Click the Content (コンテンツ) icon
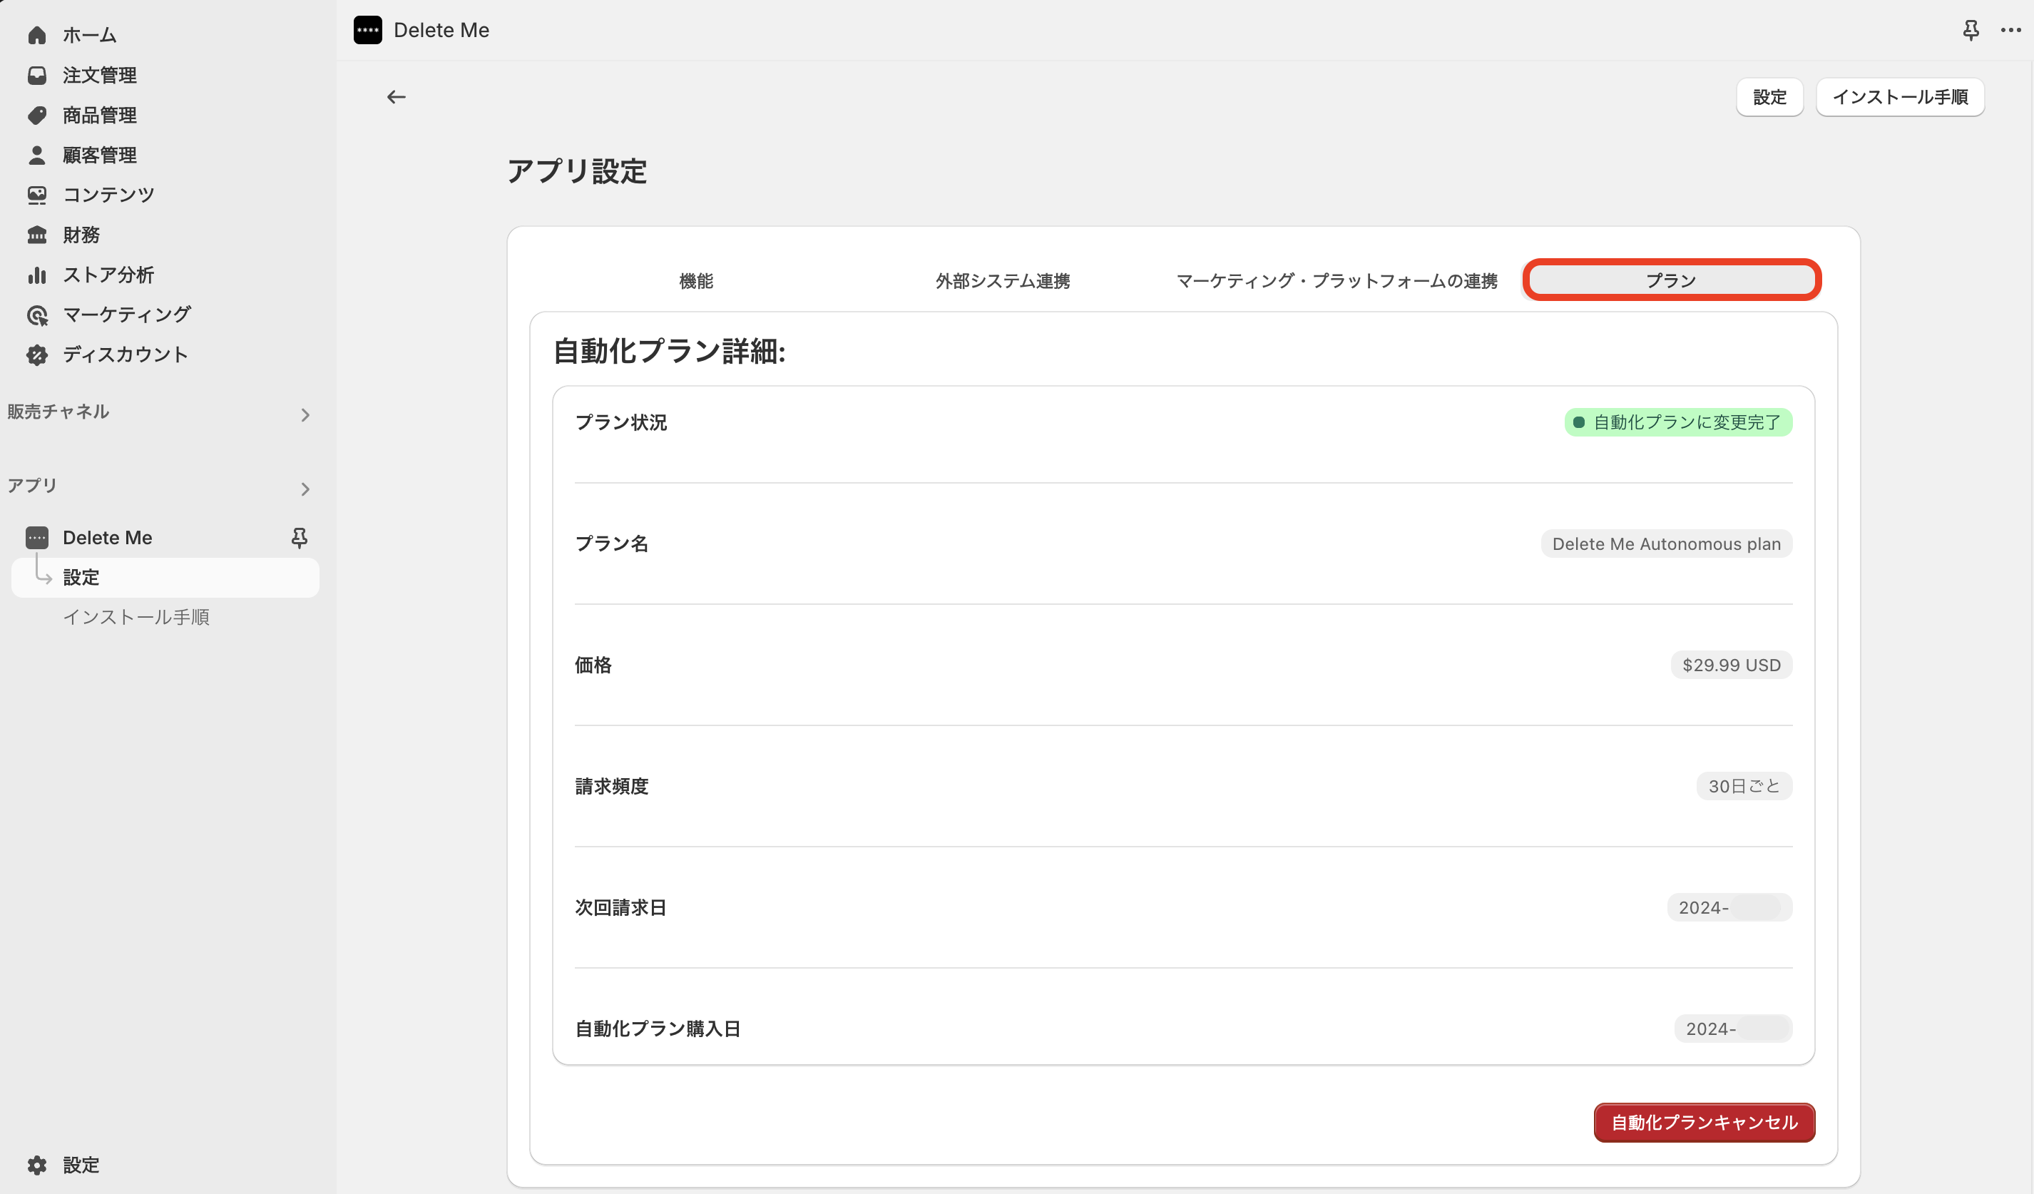The width and height of the screenshot is (2034, 1194). click(x=37, y=195)
